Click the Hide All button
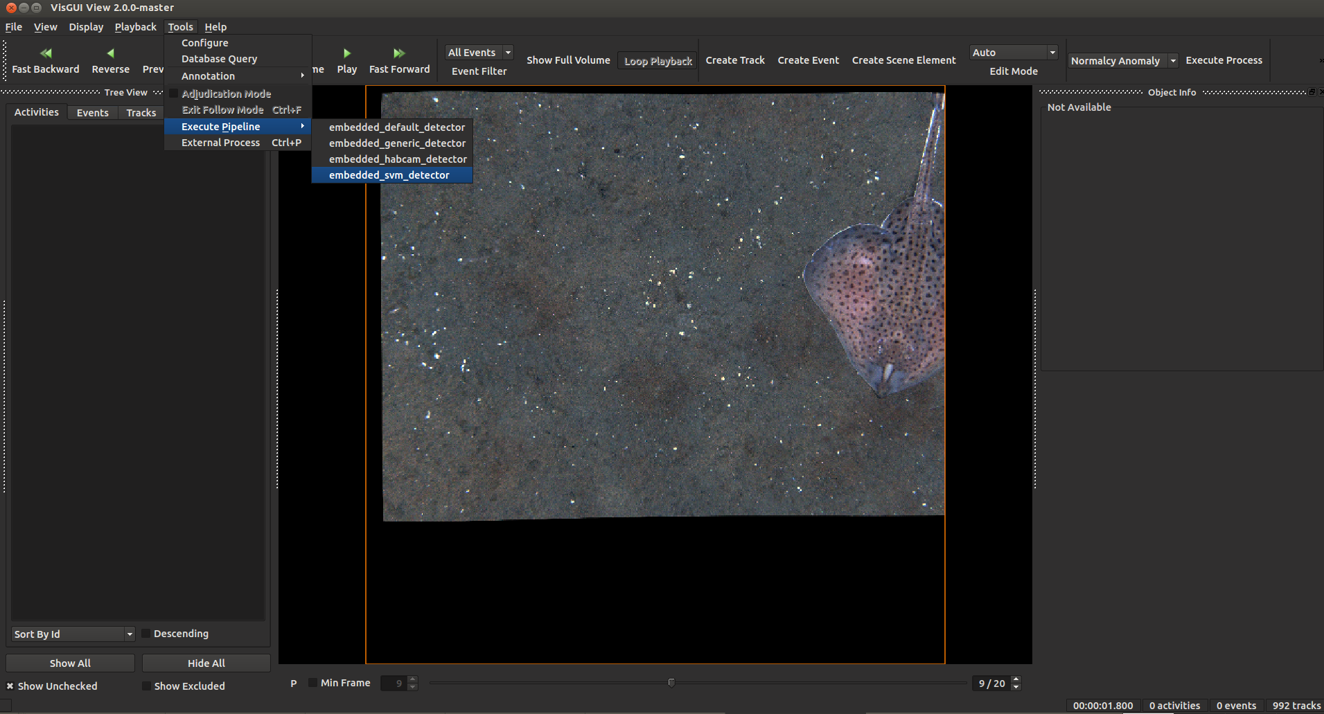 206,663
